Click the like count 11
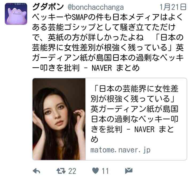192x180 pixels. tap(105, 171)
